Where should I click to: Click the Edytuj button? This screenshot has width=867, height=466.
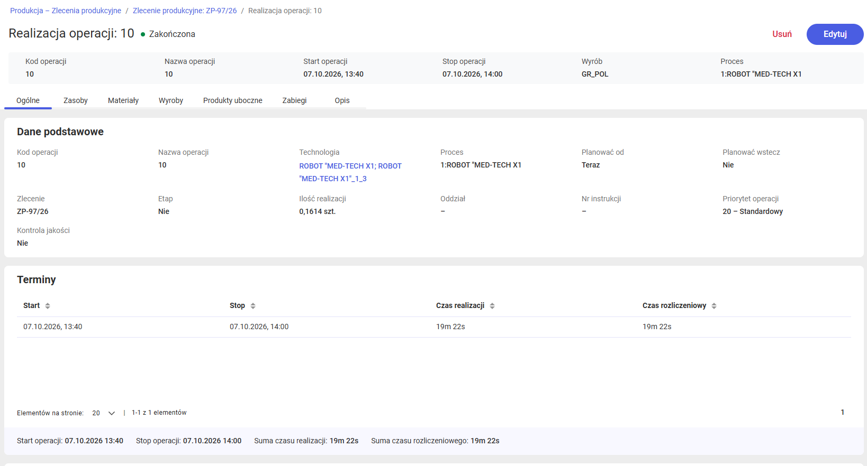point(835,34)
